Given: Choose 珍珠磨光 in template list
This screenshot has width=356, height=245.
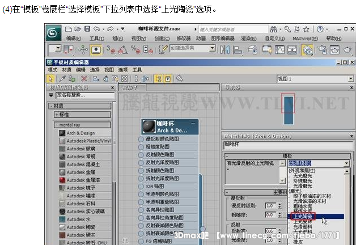Looking at the screenshot, I should click(x=303, y=181).
